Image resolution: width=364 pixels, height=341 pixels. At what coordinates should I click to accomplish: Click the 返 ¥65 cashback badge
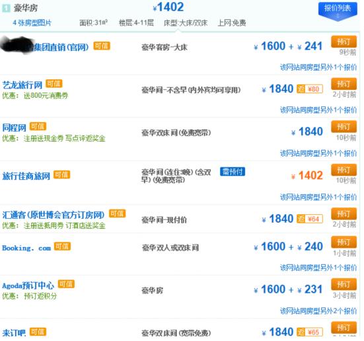tap(310, 332)
